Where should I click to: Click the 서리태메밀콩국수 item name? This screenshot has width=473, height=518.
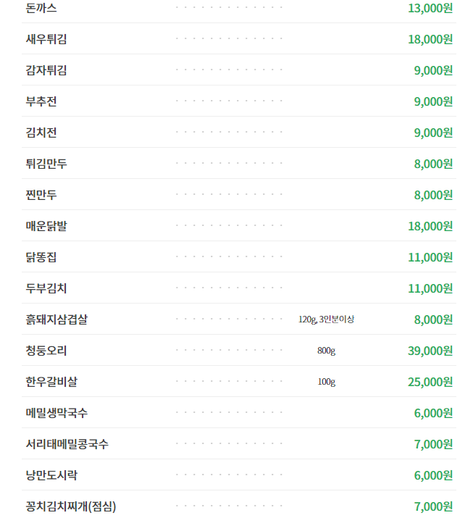[67, 444]
